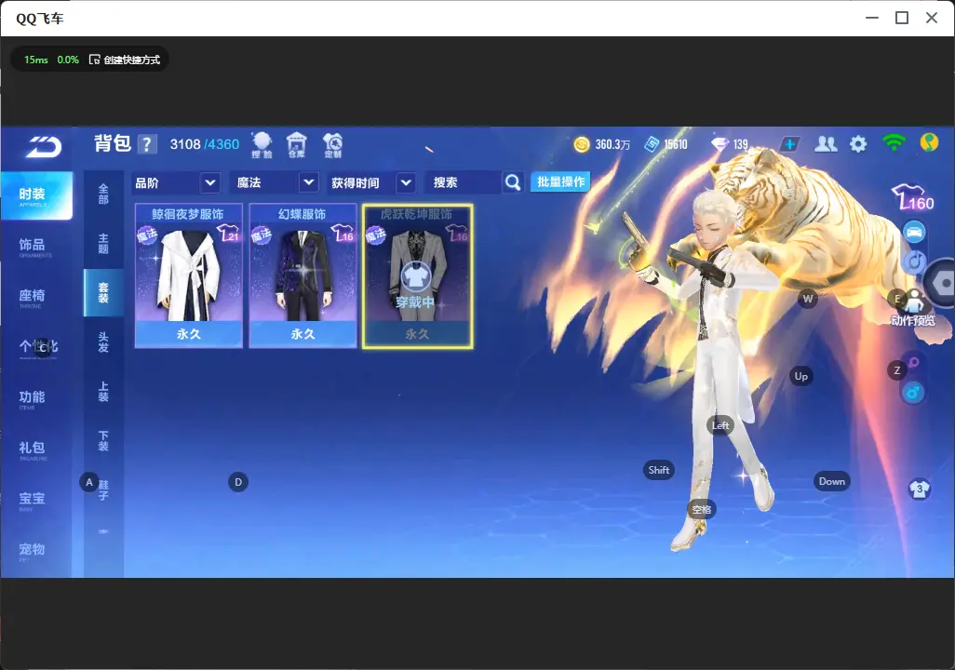Select the 虎跃乾坤服饰 outfit card
This screenshot has height=670, width=955.
click(417, 276)
